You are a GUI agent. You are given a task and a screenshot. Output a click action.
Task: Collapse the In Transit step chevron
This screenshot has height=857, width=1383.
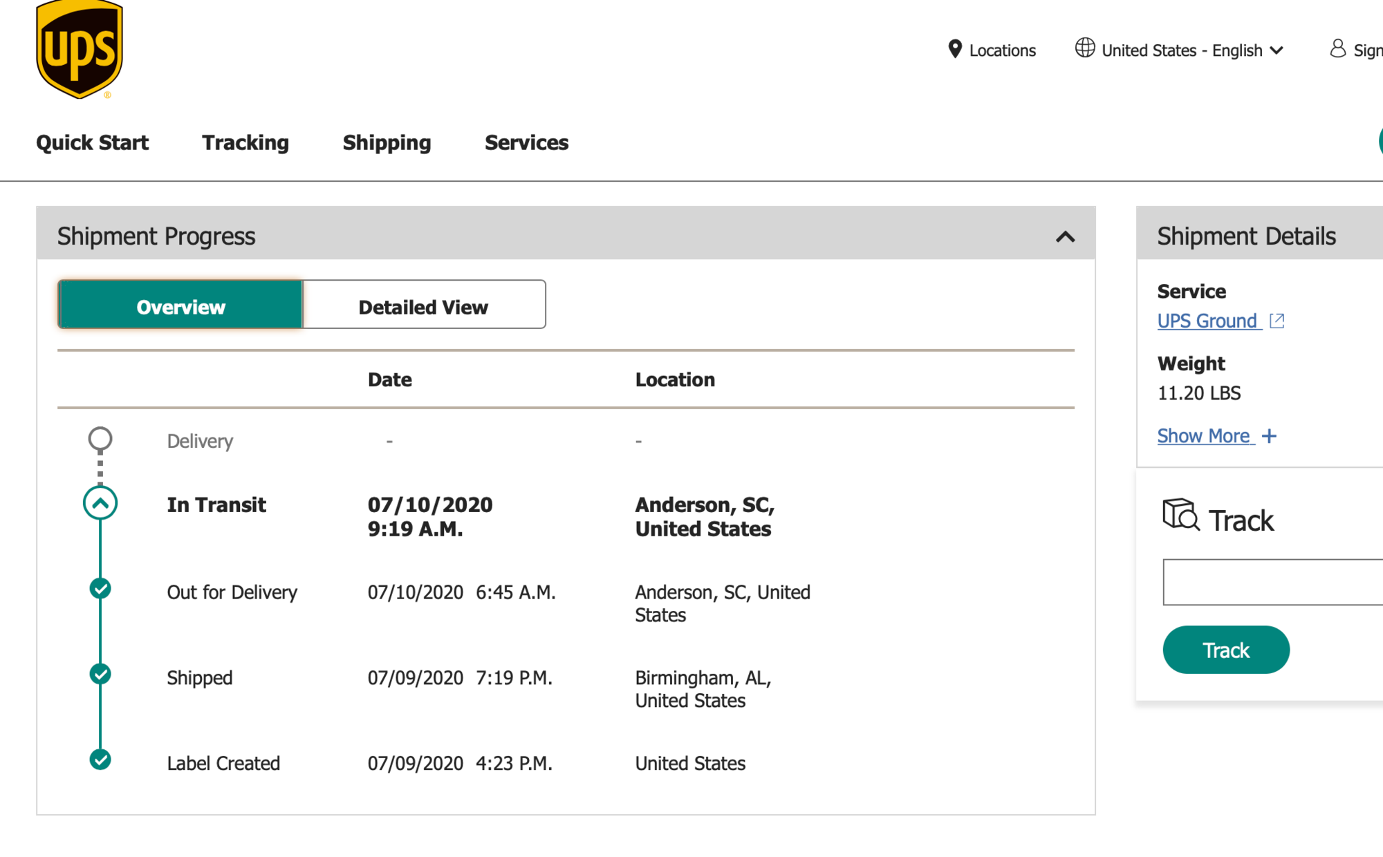point(100,503)
